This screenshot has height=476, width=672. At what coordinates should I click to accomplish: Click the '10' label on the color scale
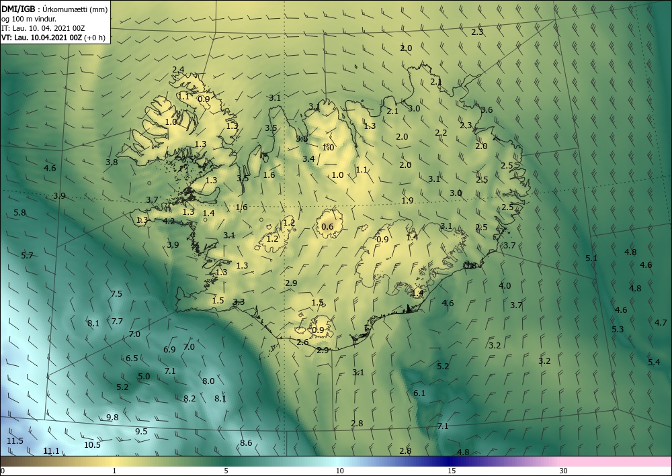339,471
